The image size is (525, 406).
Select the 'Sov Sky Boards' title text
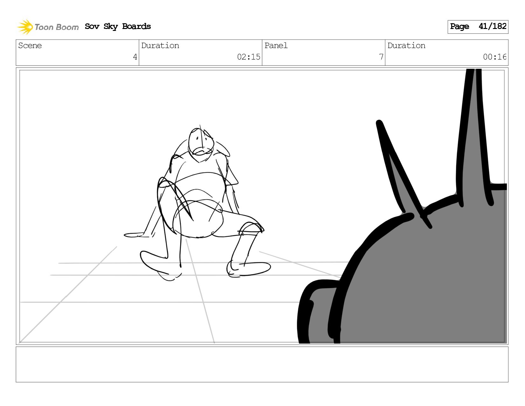point(118,26)
